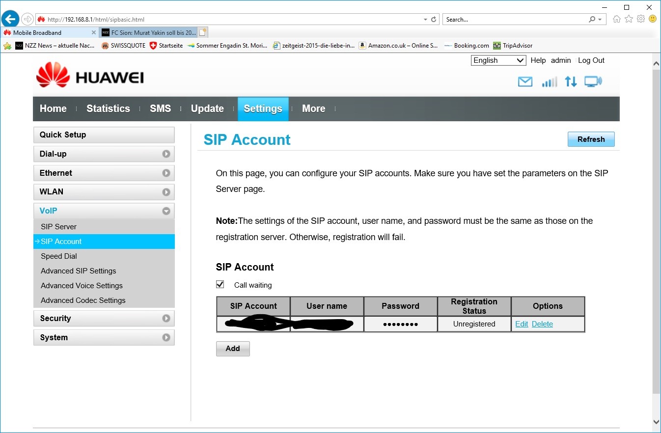Click the Edit link in Options column
661x433 pixels.
coord(522,324)
